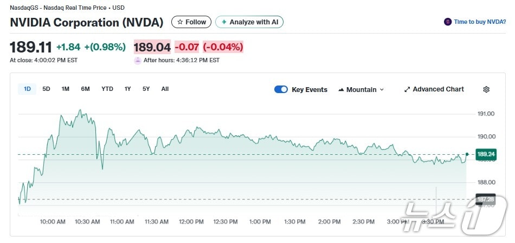Click the expand arrows icon for Advanced Chart
515x243 pixels.
(x=407, y=89)
